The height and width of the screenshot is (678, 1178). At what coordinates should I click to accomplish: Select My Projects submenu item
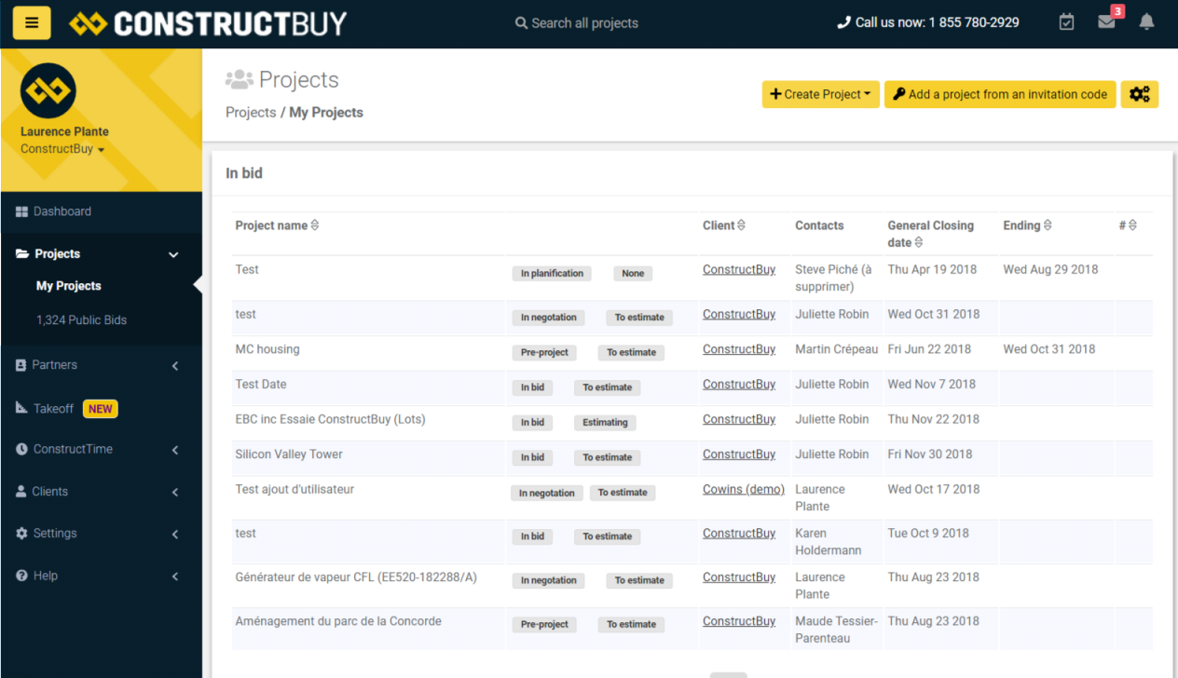pyautogui.click(x=68, y=286)
